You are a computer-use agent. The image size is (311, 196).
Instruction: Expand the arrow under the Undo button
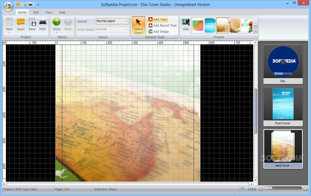(x=57, y=33)
